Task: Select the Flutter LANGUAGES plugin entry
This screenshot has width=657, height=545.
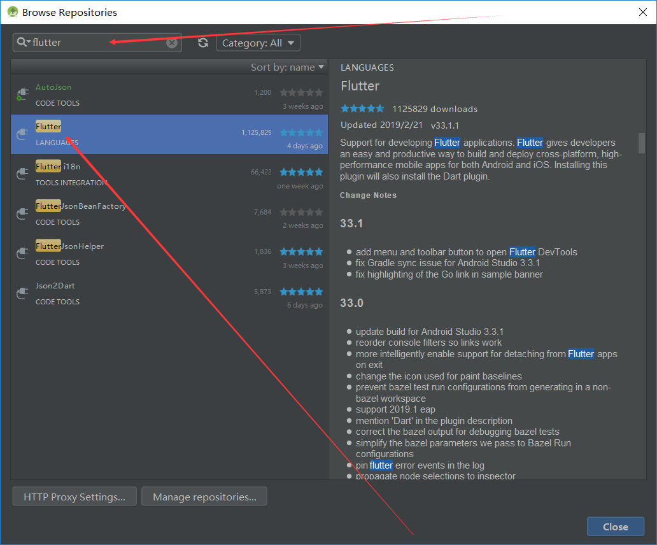Action: click(x=169, y=134)
